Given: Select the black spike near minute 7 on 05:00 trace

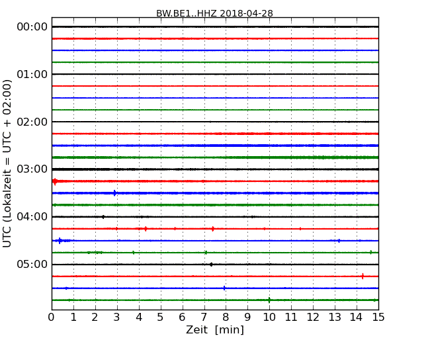Looking at the screenshot, I should pos(211,265).
